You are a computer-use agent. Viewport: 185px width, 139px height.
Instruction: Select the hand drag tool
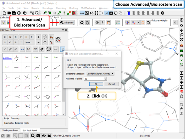point(45,42)
